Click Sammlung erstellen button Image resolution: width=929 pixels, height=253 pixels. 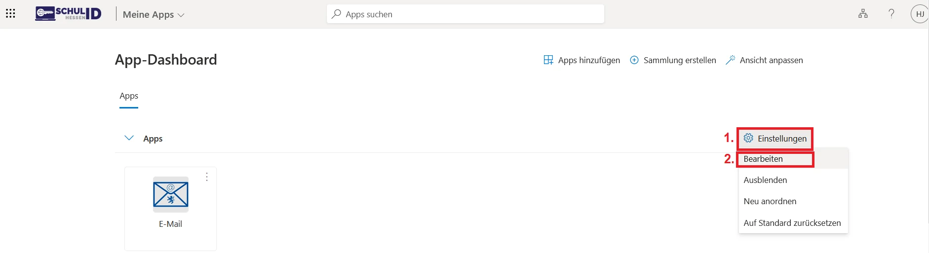[673, 60]
